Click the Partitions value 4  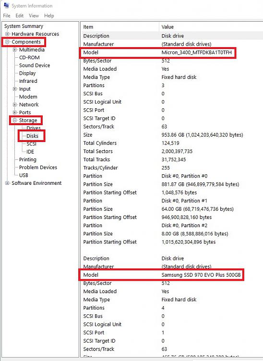click(x=163, y=308)
